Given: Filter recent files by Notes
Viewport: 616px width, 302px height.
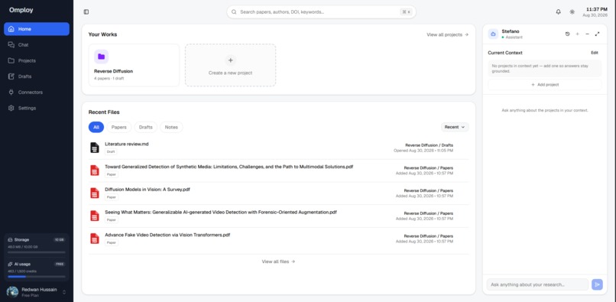Looking at the screenshot, I should coord(171,127).
